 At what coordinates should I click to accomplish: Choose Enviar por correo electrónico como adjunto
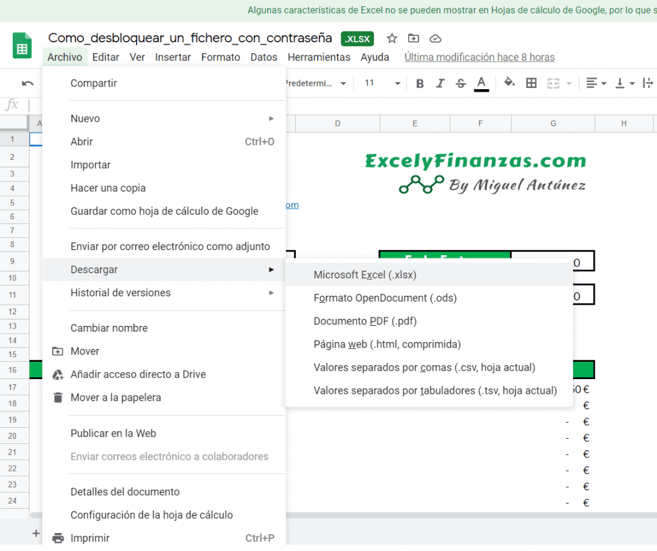(164, 246)
